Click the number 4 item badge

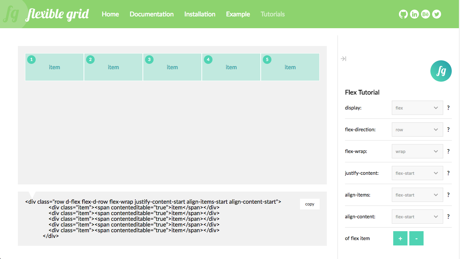(208, 60)
